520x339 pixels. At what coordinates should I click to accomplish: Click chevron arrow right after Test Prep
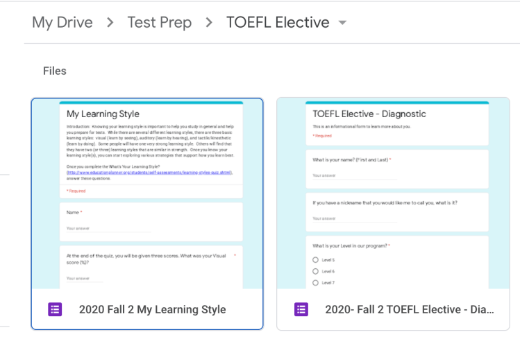coord(209,23)
